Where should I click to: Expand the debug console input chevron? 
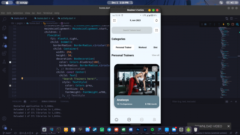coord(11,129)
